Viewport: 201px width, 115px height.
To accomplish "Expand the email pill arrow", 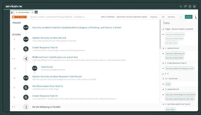I will (x=163, y=84).
